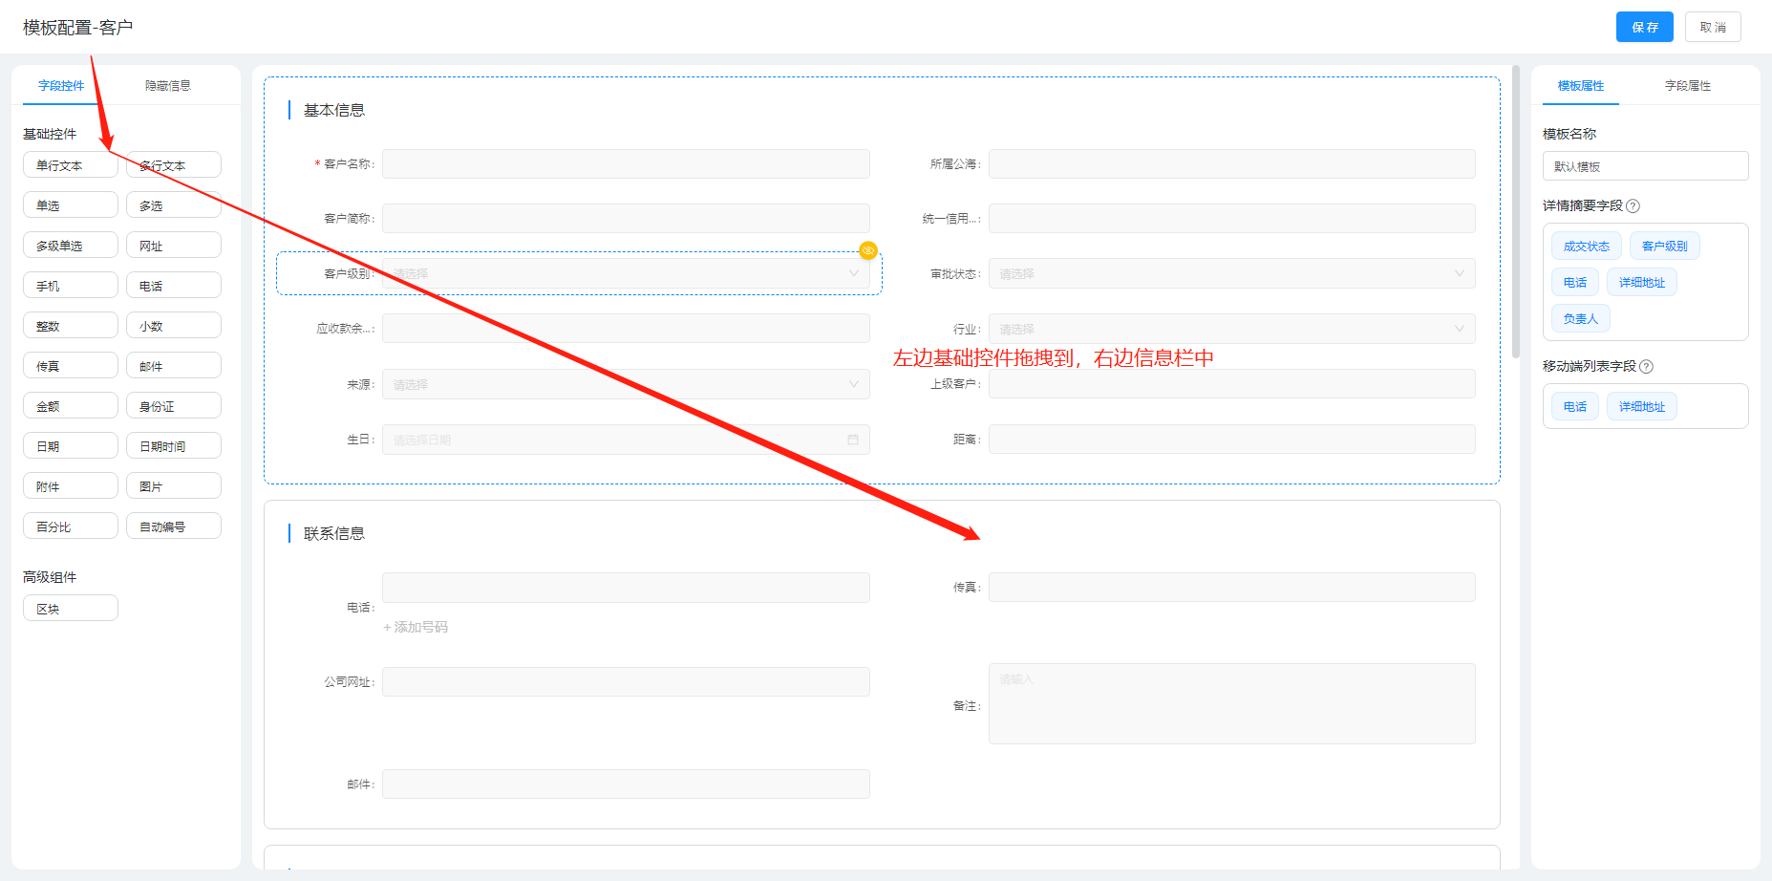
Task: Click the 基本信息 section heading
Action: tap(333, 110)
